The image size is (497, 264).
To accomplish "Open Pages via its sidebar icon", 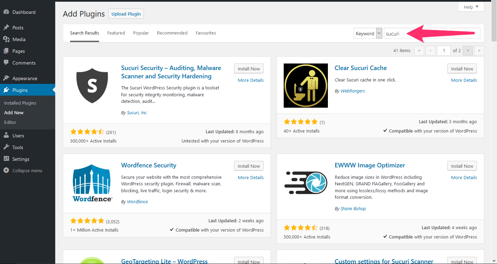I will [x=8, y=51].
